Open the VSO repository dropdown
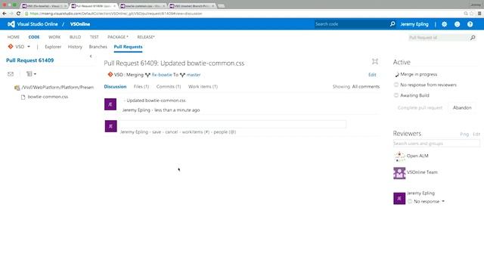Screen dimensions: 484x272 [x=29, y=47]
